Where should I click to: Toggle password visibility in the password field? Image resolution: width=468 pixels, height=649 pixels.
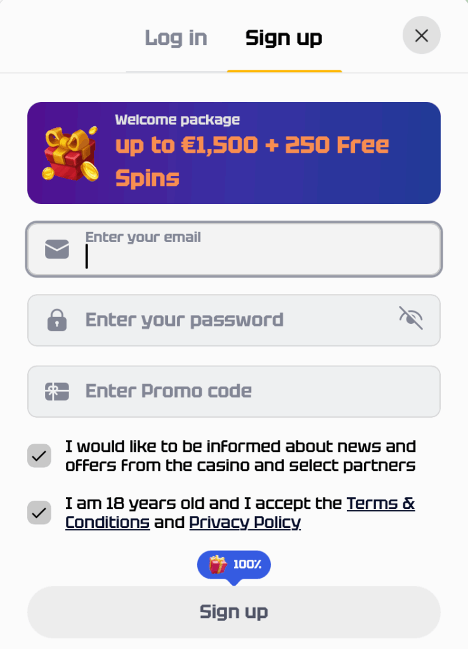pyautogui.click(x=410, y=319)
